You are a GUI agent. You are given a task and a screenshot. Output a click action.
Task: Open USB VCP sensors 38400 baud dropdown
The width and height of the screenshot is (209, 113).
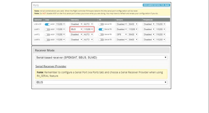pos(133,24)
